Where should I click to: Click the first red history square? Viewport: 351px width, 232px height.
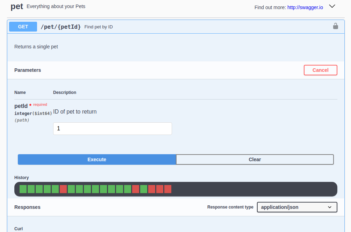[63, 189]
